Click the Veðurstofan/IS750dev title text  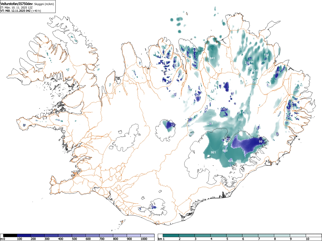16,4
